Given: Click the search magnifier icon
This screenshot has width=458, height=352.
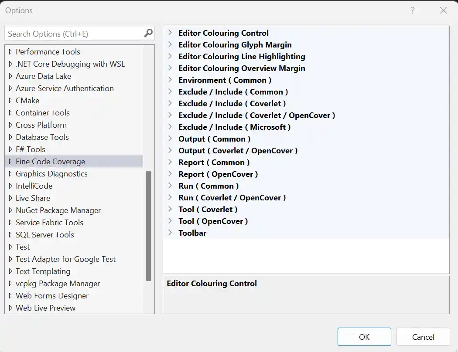Looking at the screenshot, I should point(148,33).
